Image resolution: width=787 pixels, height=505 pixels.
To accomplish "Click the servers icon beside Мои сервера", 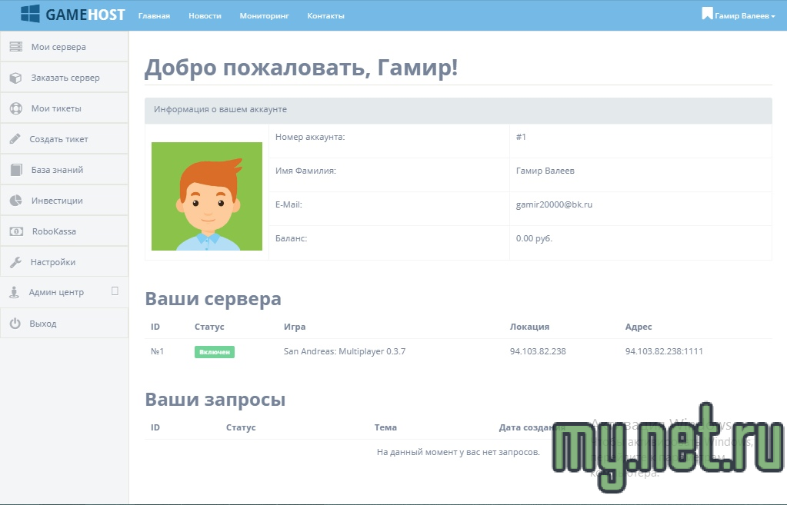I will pos(15,47).
